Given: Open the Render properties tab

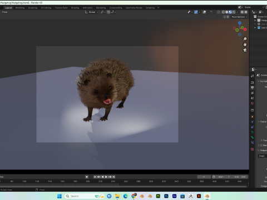Looking at the screenshot, I should pyautogui.click(x=252, y=83).
